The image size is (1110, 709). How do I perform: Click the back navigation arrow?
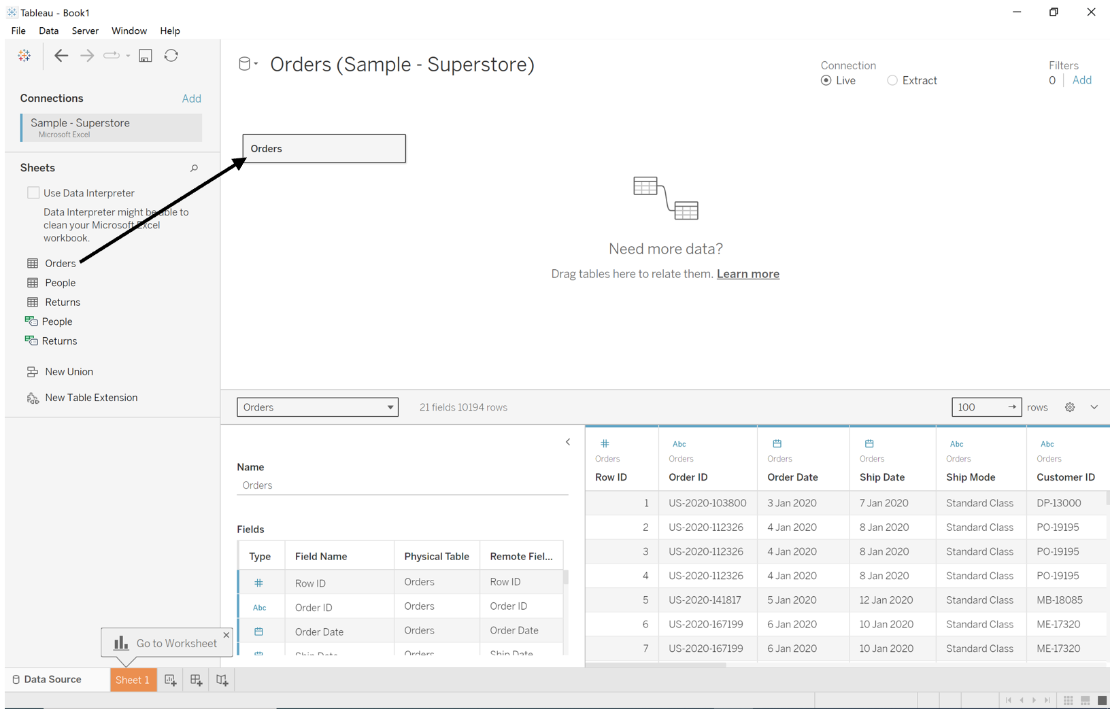pos(61,55)
